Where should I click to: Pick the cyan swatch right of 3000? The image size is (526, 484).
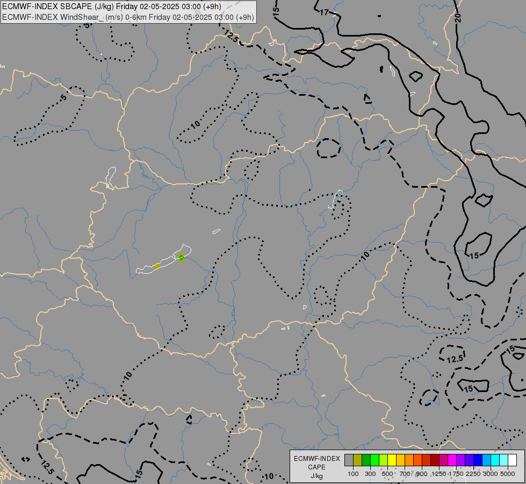tap(495, 460)
